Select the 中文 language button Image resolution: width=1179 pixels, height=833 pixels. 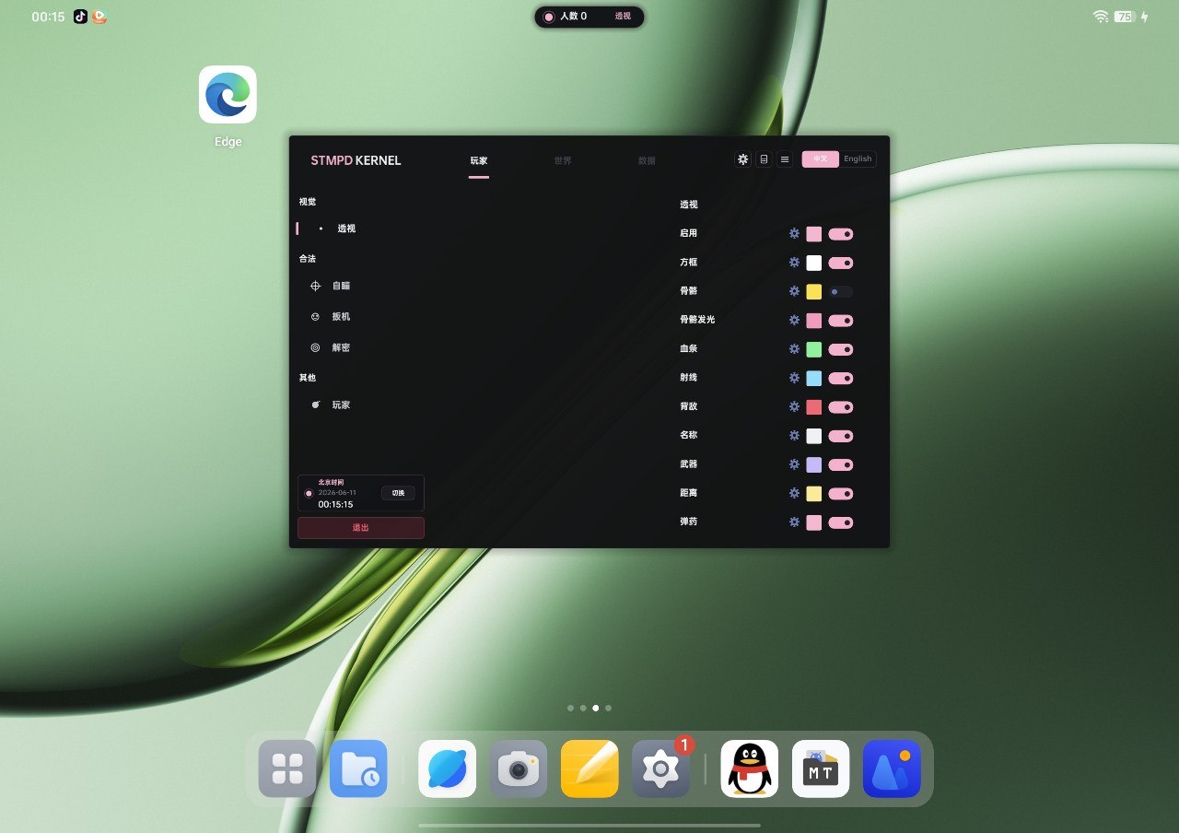click(x=820, y=158)
